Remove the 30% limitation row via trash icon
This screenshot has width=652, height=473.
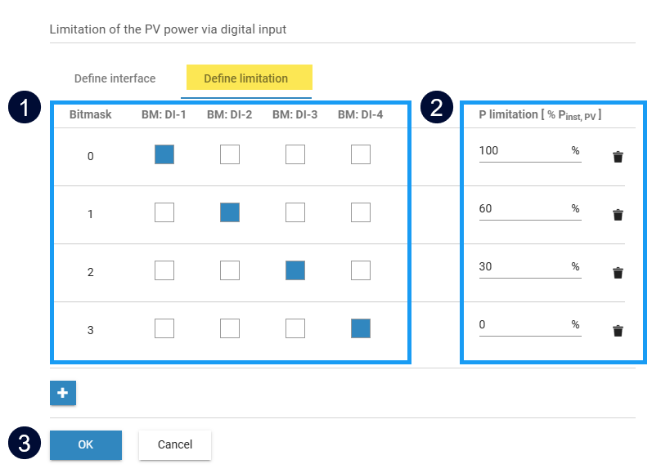click(x=618, y=273)
